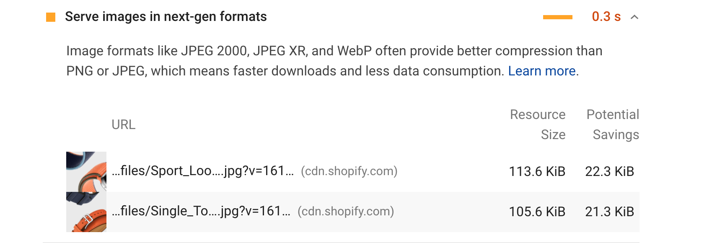Click the Sport_Loo jpg file URL
Viewport: 725px width, 243px height.
pos(203,171)
